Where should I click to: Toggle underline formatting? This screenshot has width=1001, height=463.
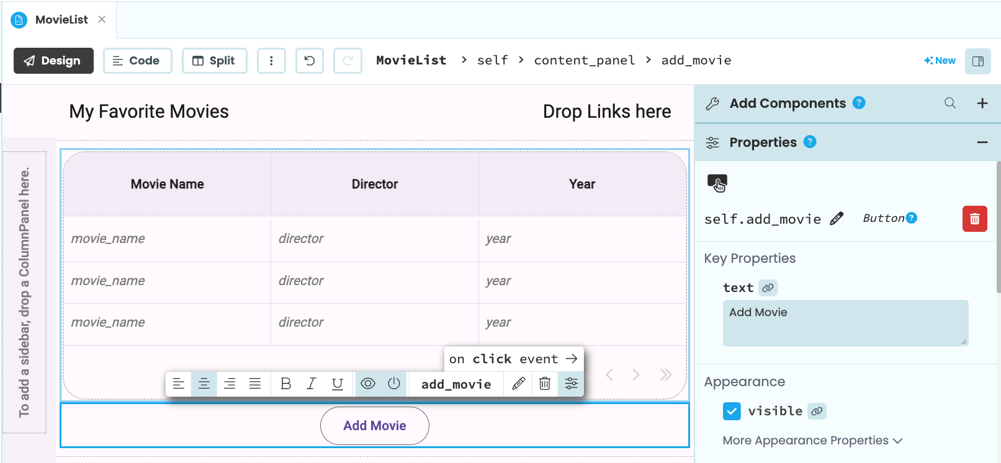[x=337, y=384]
